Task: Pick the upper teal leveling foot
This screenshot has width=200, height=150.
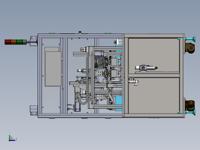Action: click(x=190, y=39)
